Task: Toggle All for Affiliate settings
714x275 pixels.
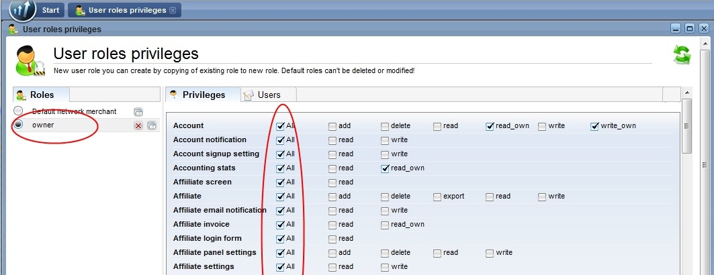Action: pos(281,267)
